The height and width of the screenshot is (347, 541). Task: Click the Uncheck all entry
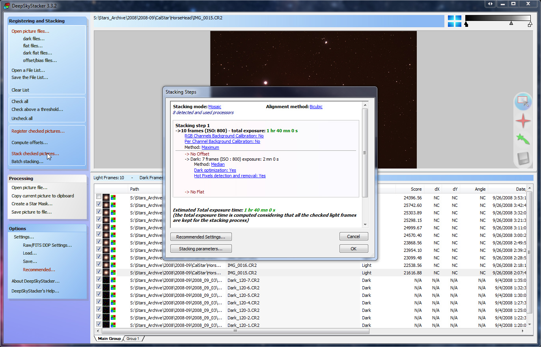22,118
